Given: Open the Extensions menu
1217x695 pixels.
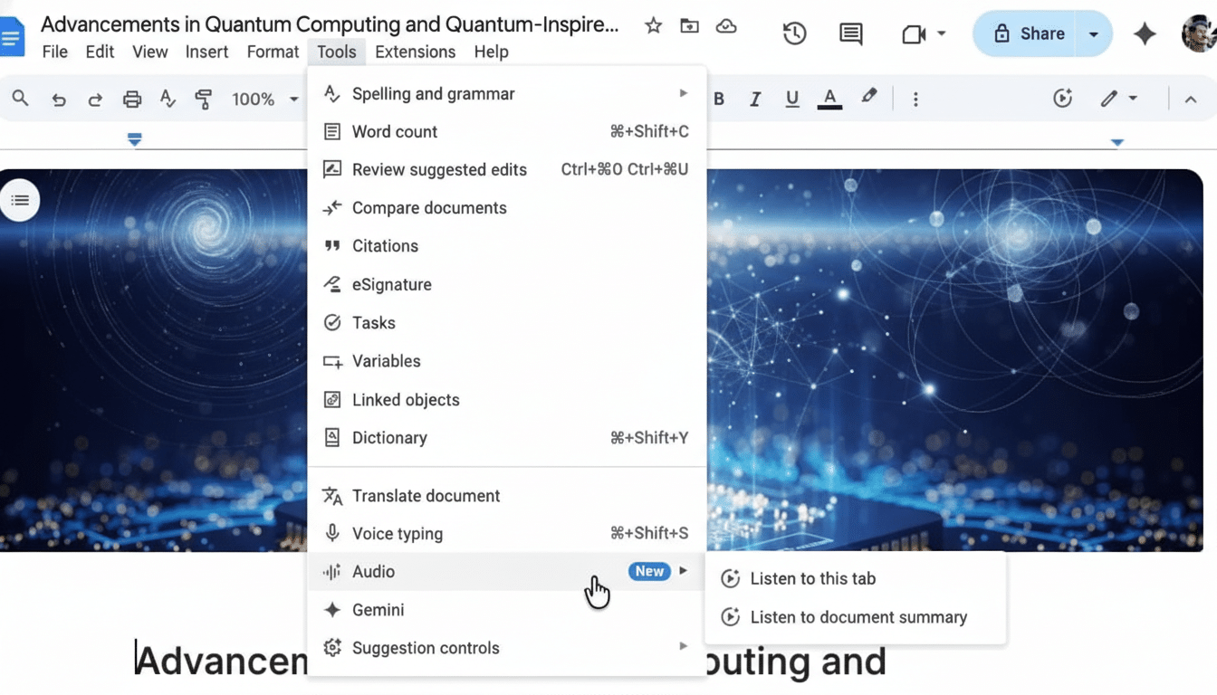Looking at the screenshot, I should click(415, 52).
